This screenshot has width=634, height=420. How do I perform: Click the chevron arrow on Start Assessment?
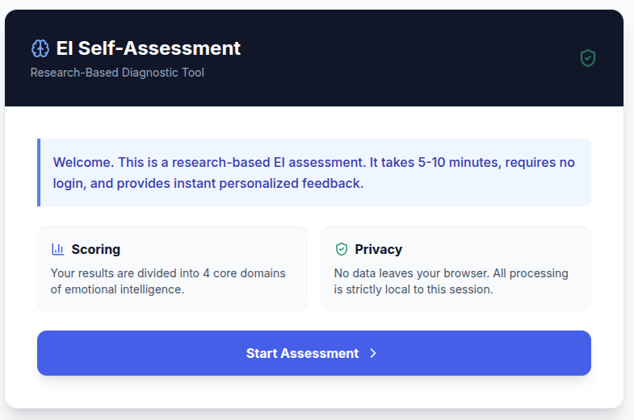click(373, 353)
